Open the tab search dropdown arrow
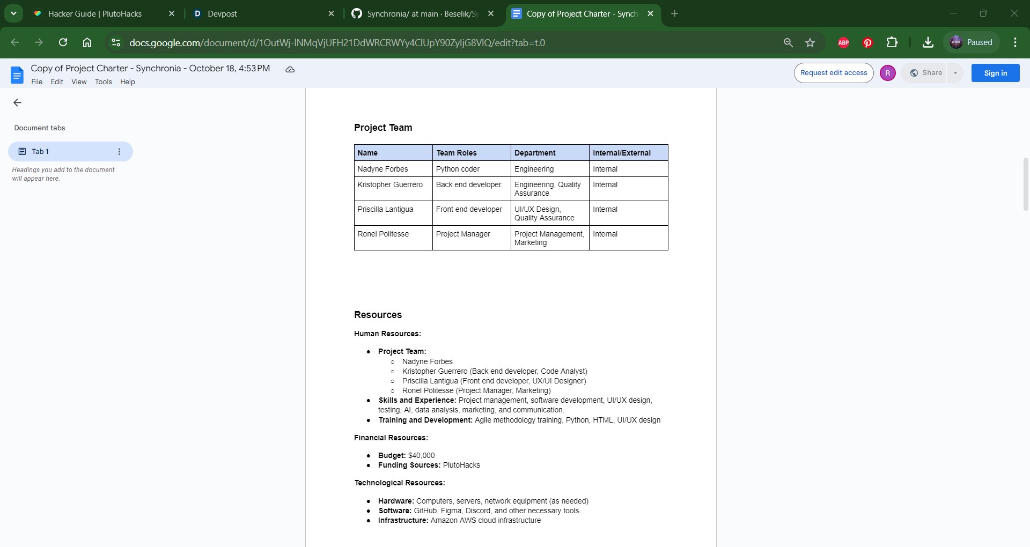 [x=13, y=13]
